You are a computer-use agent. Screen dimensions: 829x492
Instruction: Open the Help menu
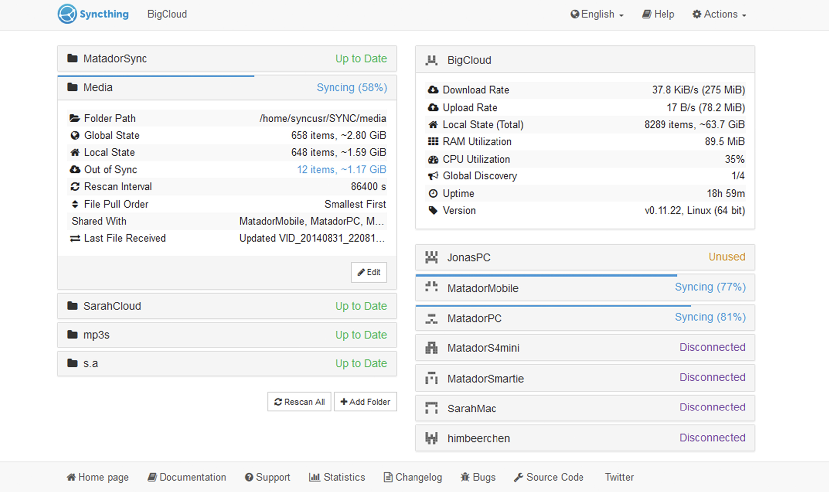658,14
